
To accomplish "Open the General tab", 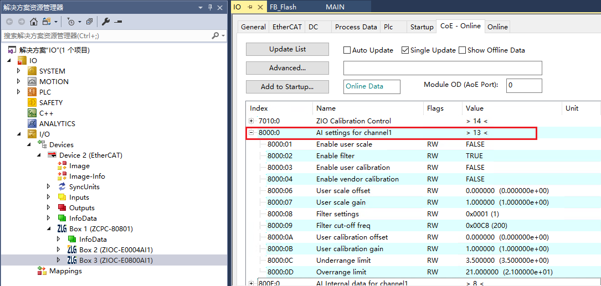I will pos(253,27).
